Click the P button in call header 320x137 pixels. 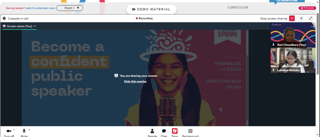(301, 18)
